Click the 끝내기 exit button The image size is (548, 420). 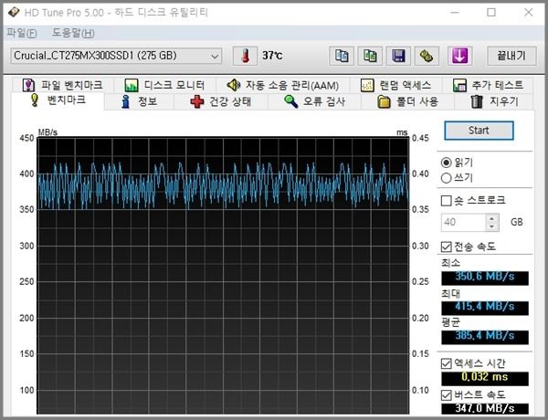click(x=511, y=56)
